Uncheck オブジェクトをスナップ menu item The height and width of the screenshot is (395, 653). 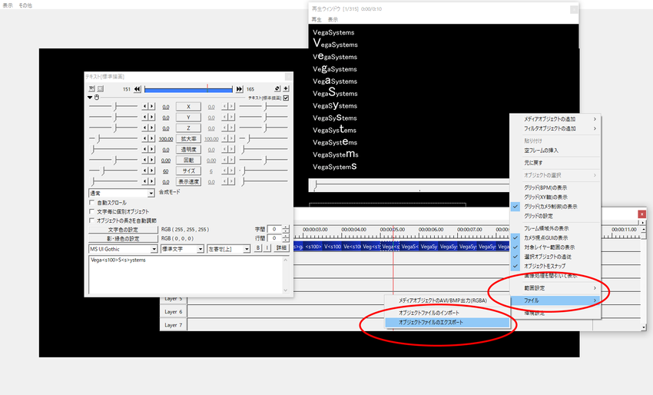(x=555, y=266)
